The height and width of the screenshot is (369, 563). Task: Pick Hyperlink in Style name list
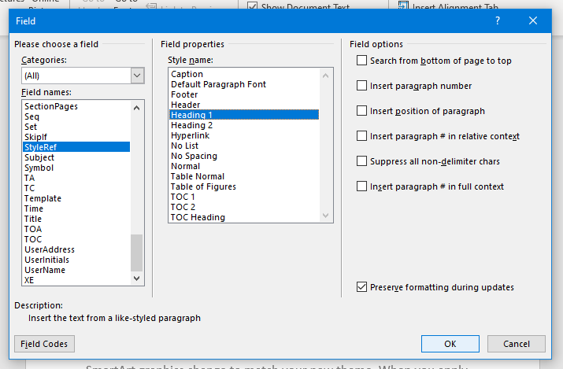tap(191, 135)
